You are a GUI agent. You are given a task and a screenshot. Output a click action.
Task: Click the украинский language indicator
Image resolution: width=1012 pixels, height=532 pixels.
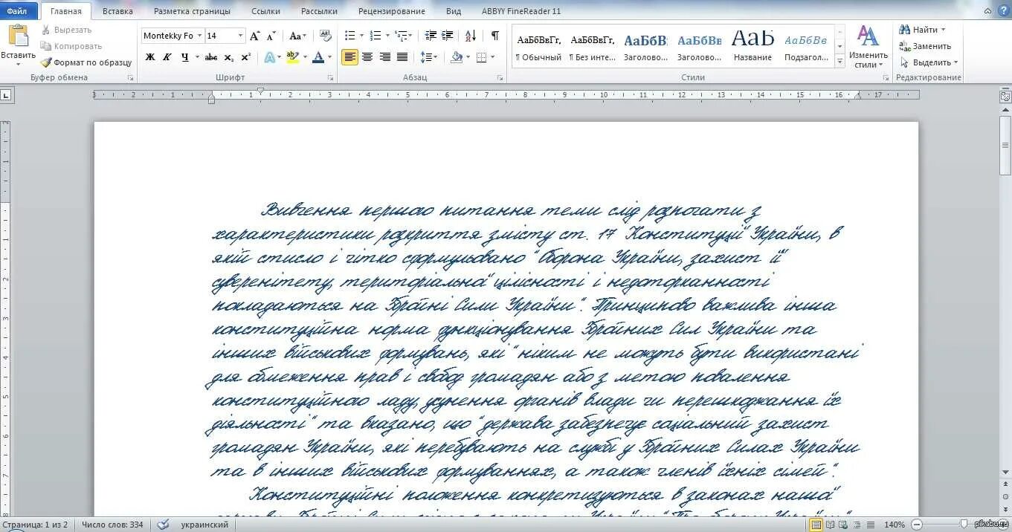[204, 525]
